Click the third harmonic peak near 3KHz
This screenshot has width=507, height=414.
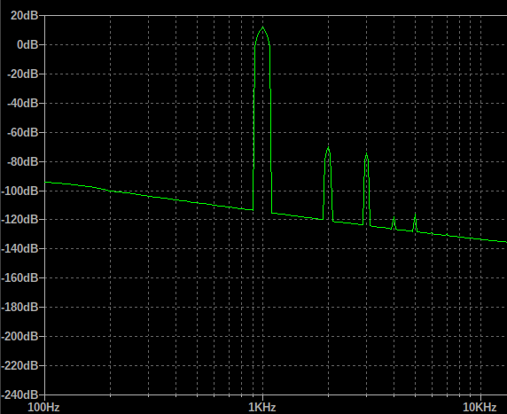point(366,154)
